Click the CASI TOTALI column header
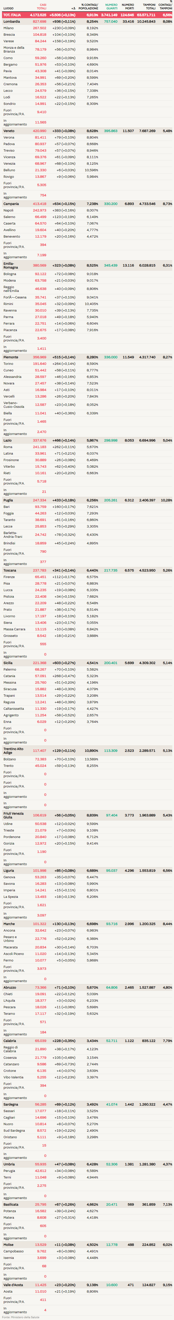174x1320 pixels. [x=41, y=7]
